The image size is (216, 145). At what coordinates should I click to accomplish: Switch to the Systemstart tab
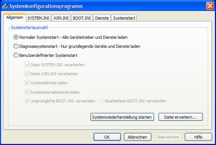[x=124, y=18]
